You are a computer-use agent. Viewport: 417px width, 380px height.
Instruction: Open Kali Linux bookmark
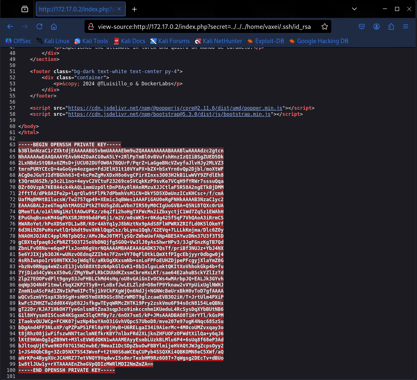coord(53,41)
